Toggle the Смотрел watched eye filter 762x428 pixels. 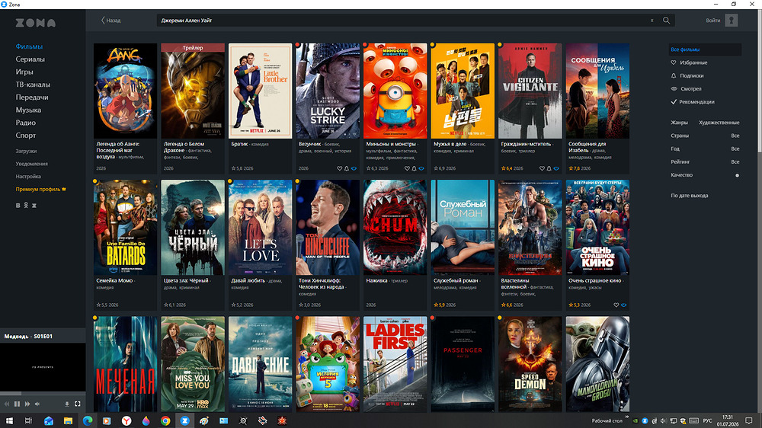[x=686, y=89]
